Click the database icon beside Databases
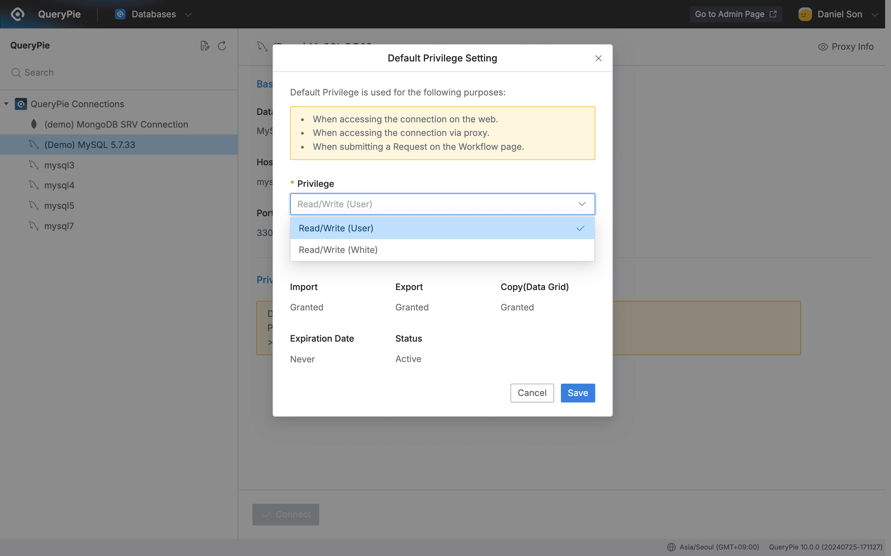This screenshot has height=556, width=891. pos(120,14)
